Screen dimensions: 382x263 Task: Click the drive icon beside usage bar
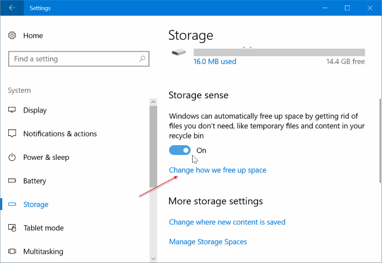tap(179, 52)
